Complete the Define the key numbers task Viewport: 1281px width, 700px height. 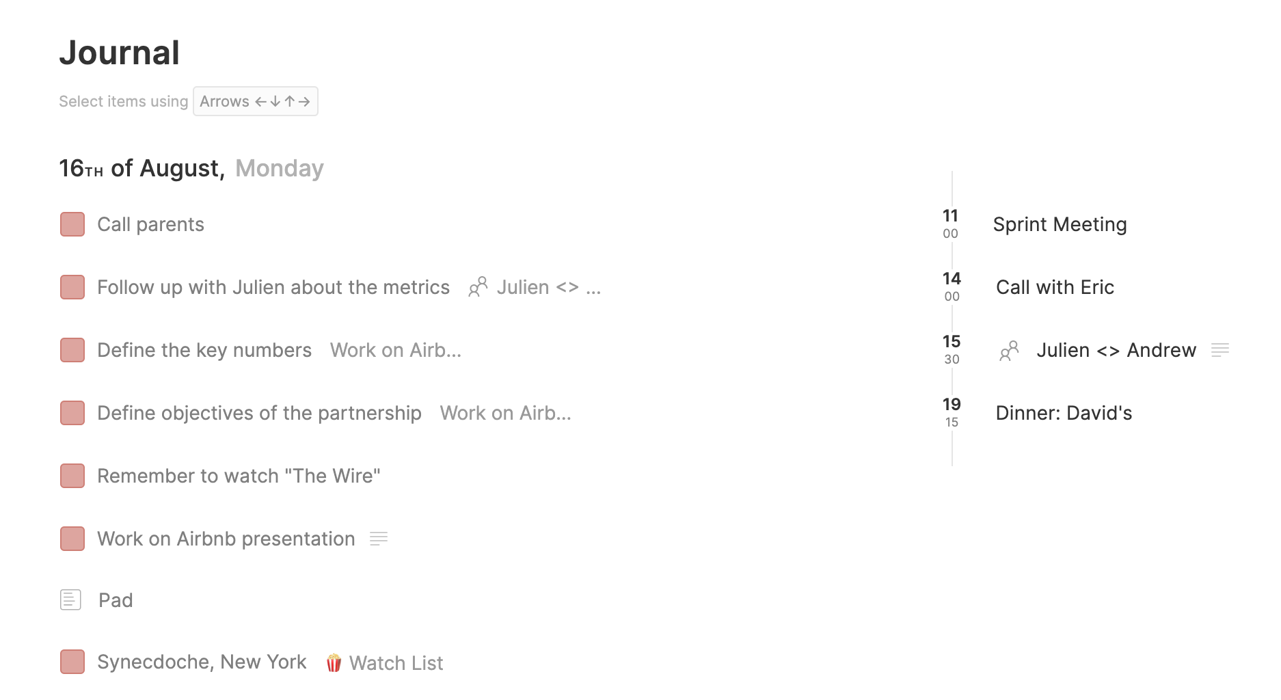(72, 350)
